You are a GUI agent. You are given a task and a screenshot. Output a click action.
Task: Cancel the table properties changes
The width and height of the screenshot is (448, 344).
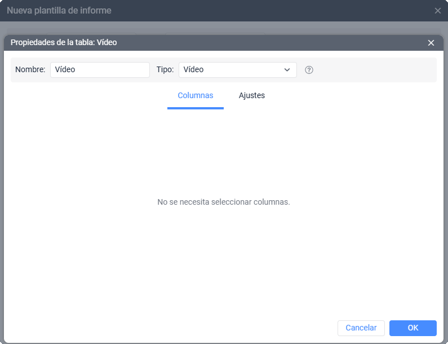(361, 328)
